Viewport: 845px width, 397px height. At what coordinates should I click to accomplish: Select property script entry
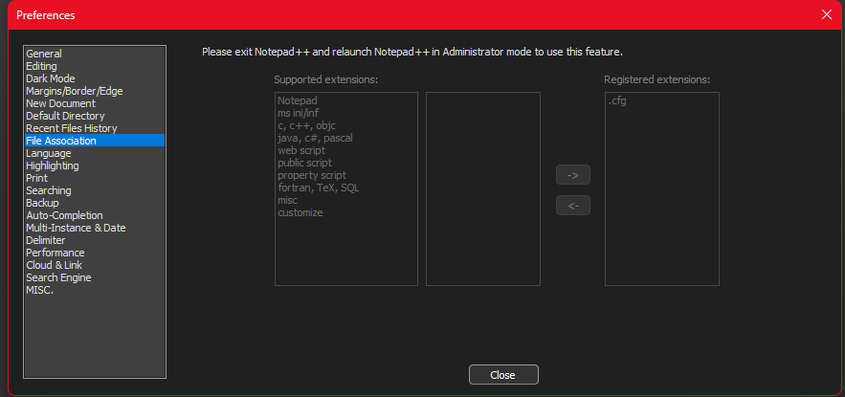tap(346, 176)
